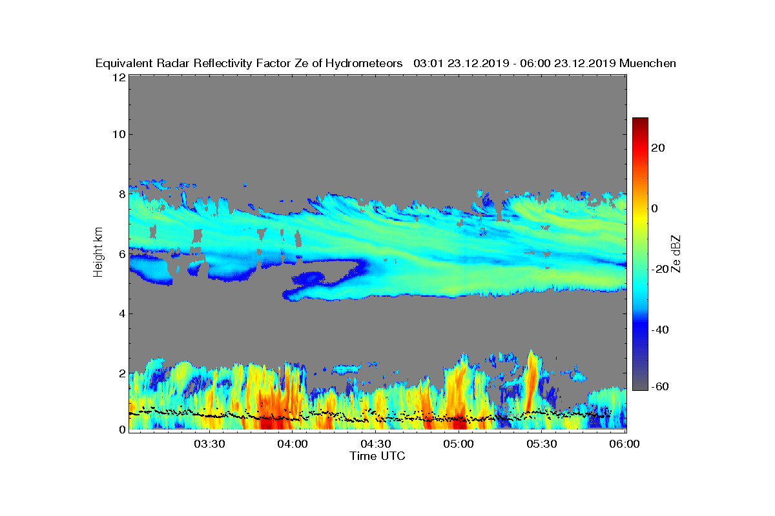Click the 'Ze dBZ' colorbar label
The image size is (775, 516).
pyautogui.click(x=676, y=253)
